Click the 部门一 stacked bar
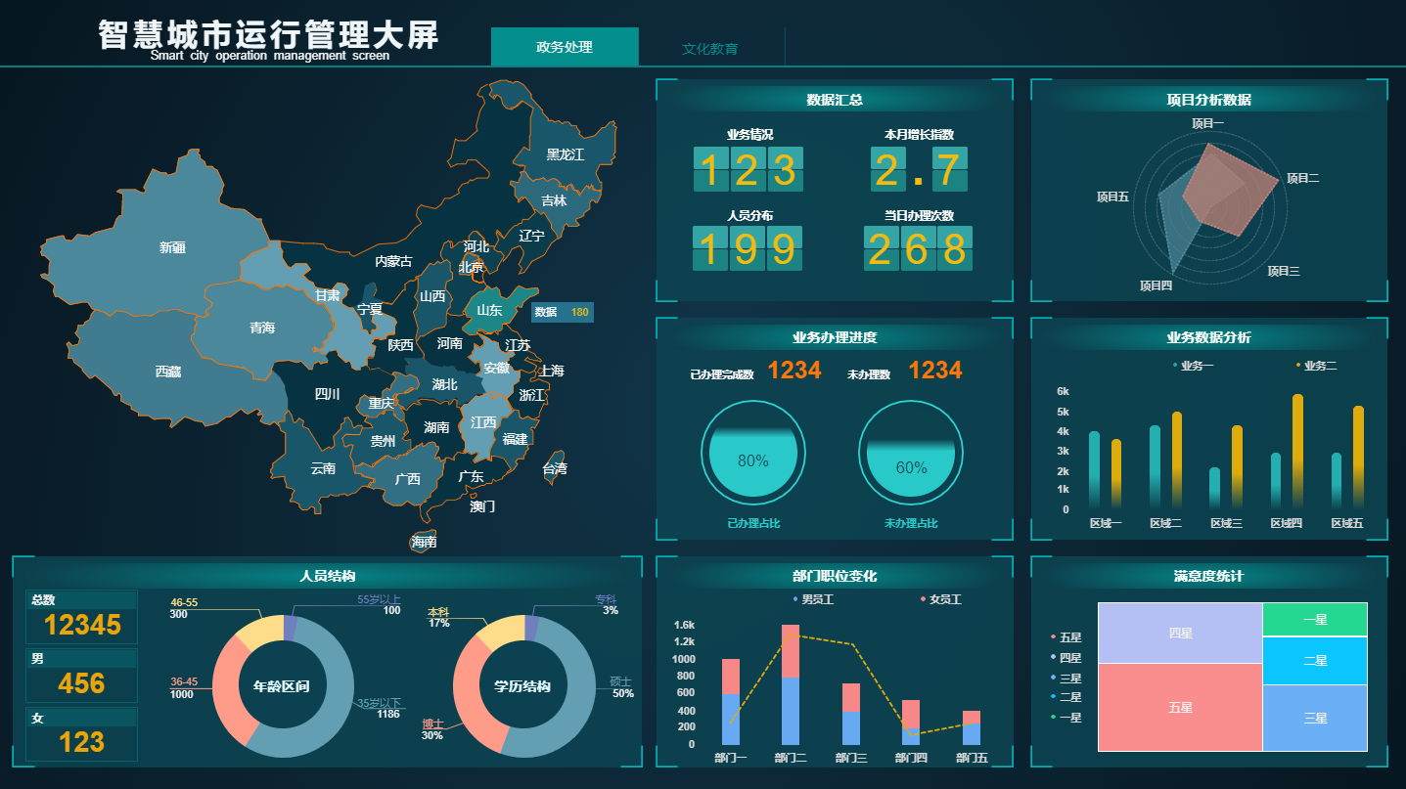This screenshot has height=789, width=1406. point(730,702)
